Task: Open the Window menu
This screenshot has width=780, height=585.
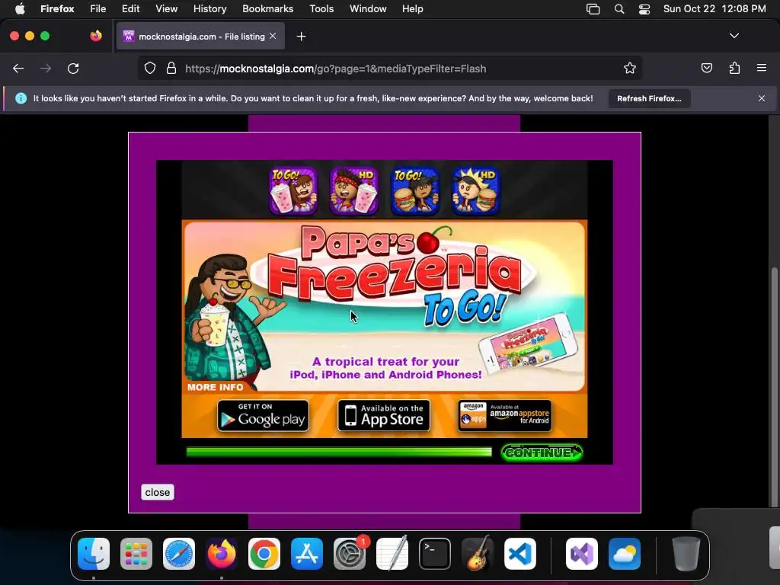Action: click(x=368, y=8)
